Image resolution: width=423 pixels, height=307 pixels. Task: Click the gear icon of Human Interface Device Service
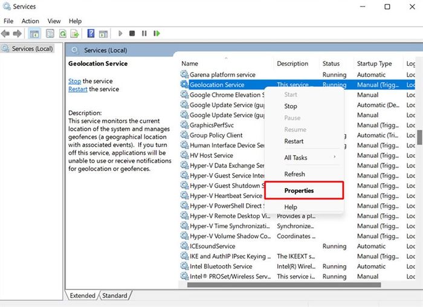(184, 145)
